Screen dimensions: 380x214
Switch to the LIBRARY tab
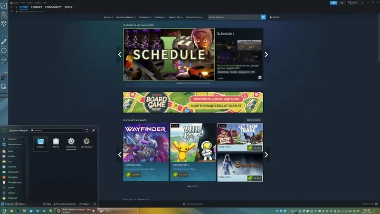pos(37,7)
